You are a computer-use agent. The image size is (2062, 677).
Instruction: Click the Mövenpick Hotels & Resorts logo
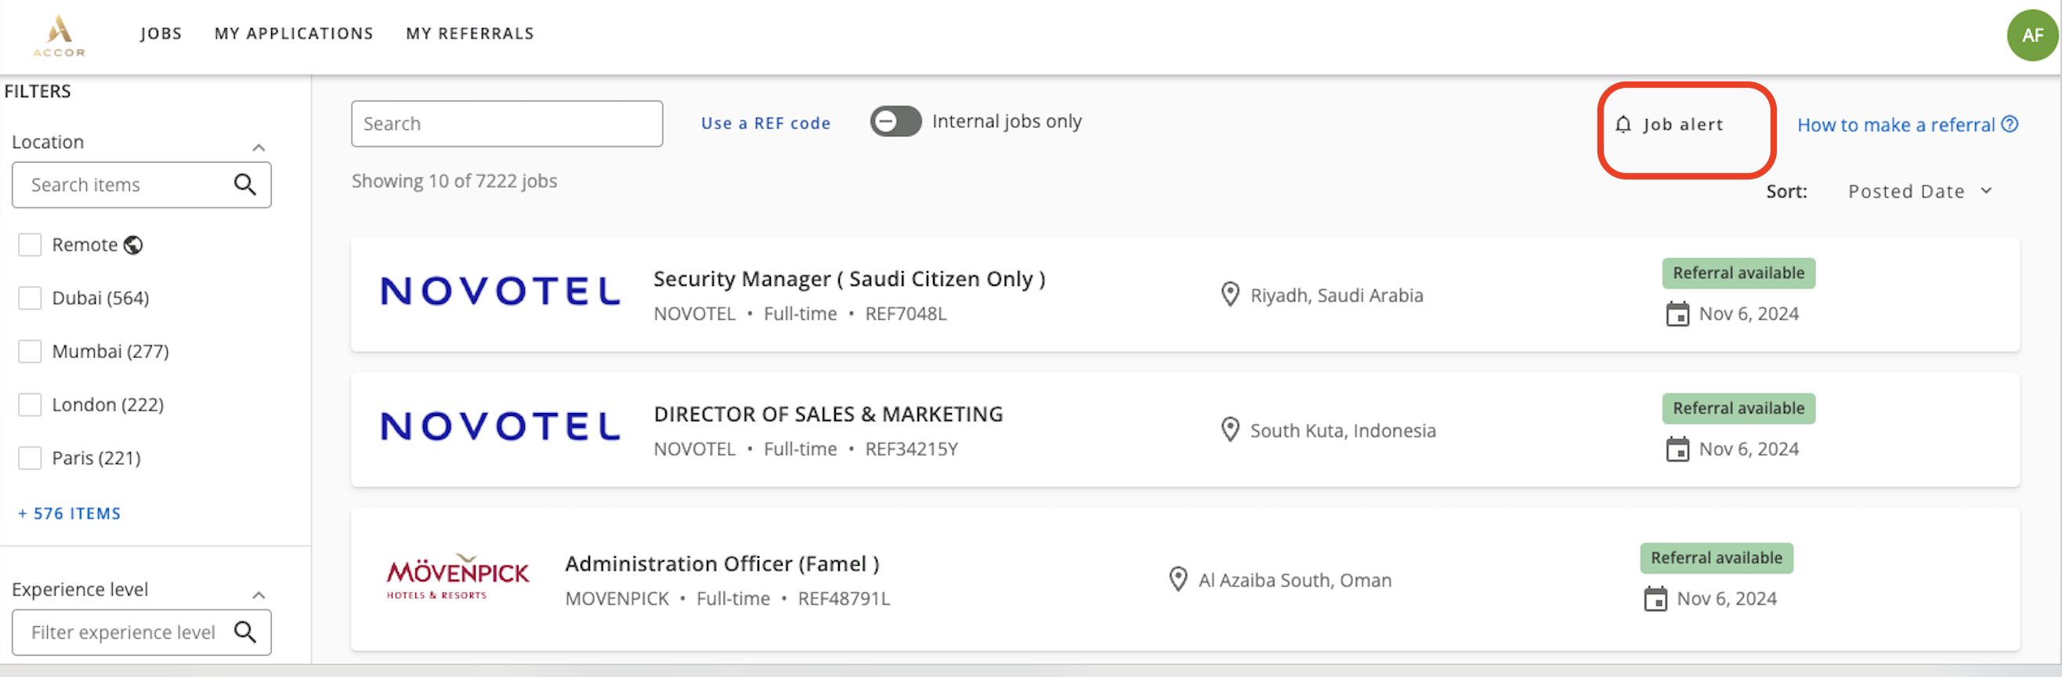point(457,576)
